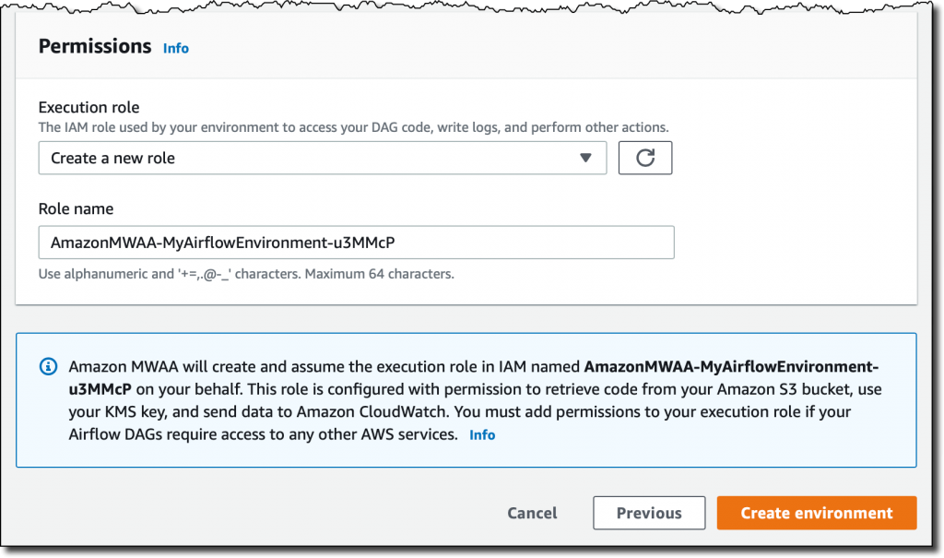Image resolution: width=944 pixels, height=558 pixels.
Task: Select the Permissions section heading
Action: [x=95, y=46]
